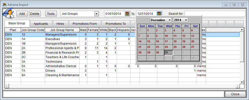Click job group code 9A cell
The image size is (249, 100).
pos(33,75)
